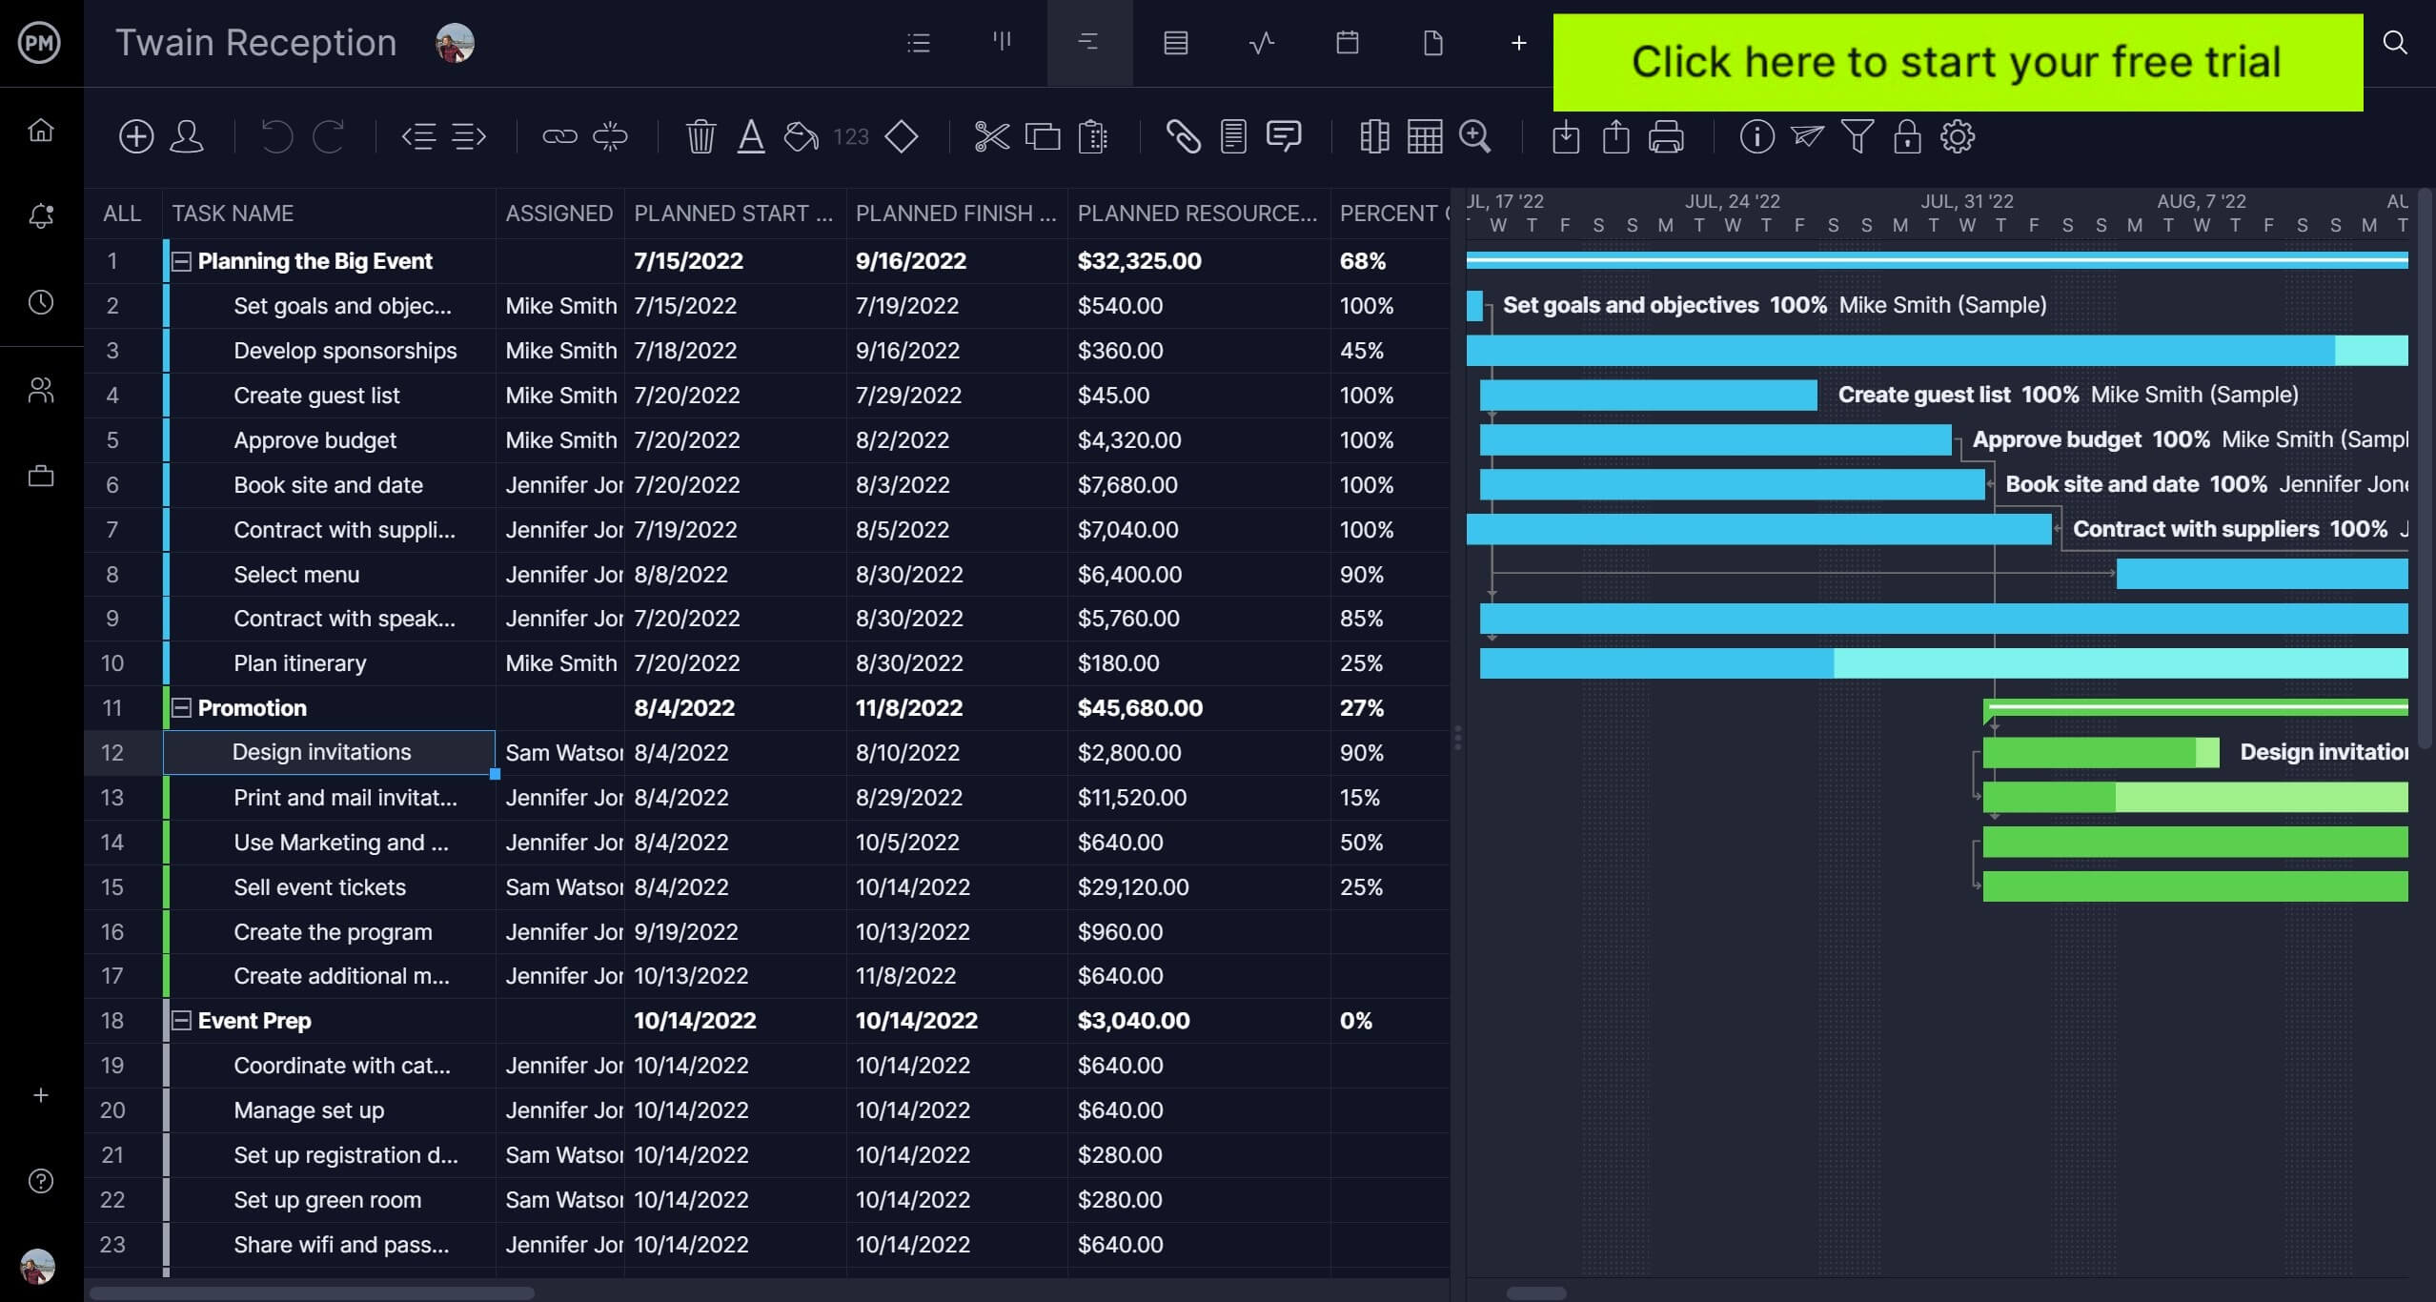Viewport: 2436px width, 1302px height.
Task: Click the Assign Resource icon
Action: 189,137
